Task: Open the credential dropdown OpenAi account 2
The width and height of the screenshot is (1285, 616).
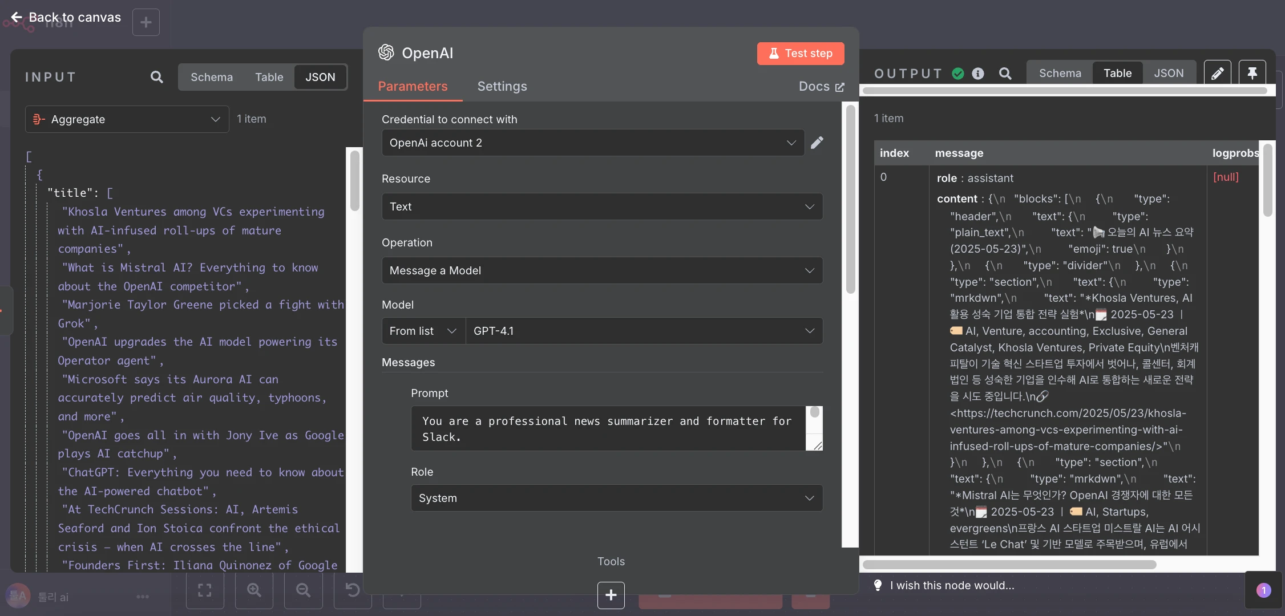Action: click(593, 143)
